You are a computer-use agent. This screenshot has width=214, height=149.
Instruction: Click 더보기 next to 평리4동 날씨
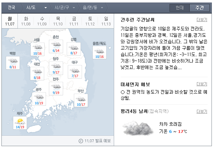[202, 111]
